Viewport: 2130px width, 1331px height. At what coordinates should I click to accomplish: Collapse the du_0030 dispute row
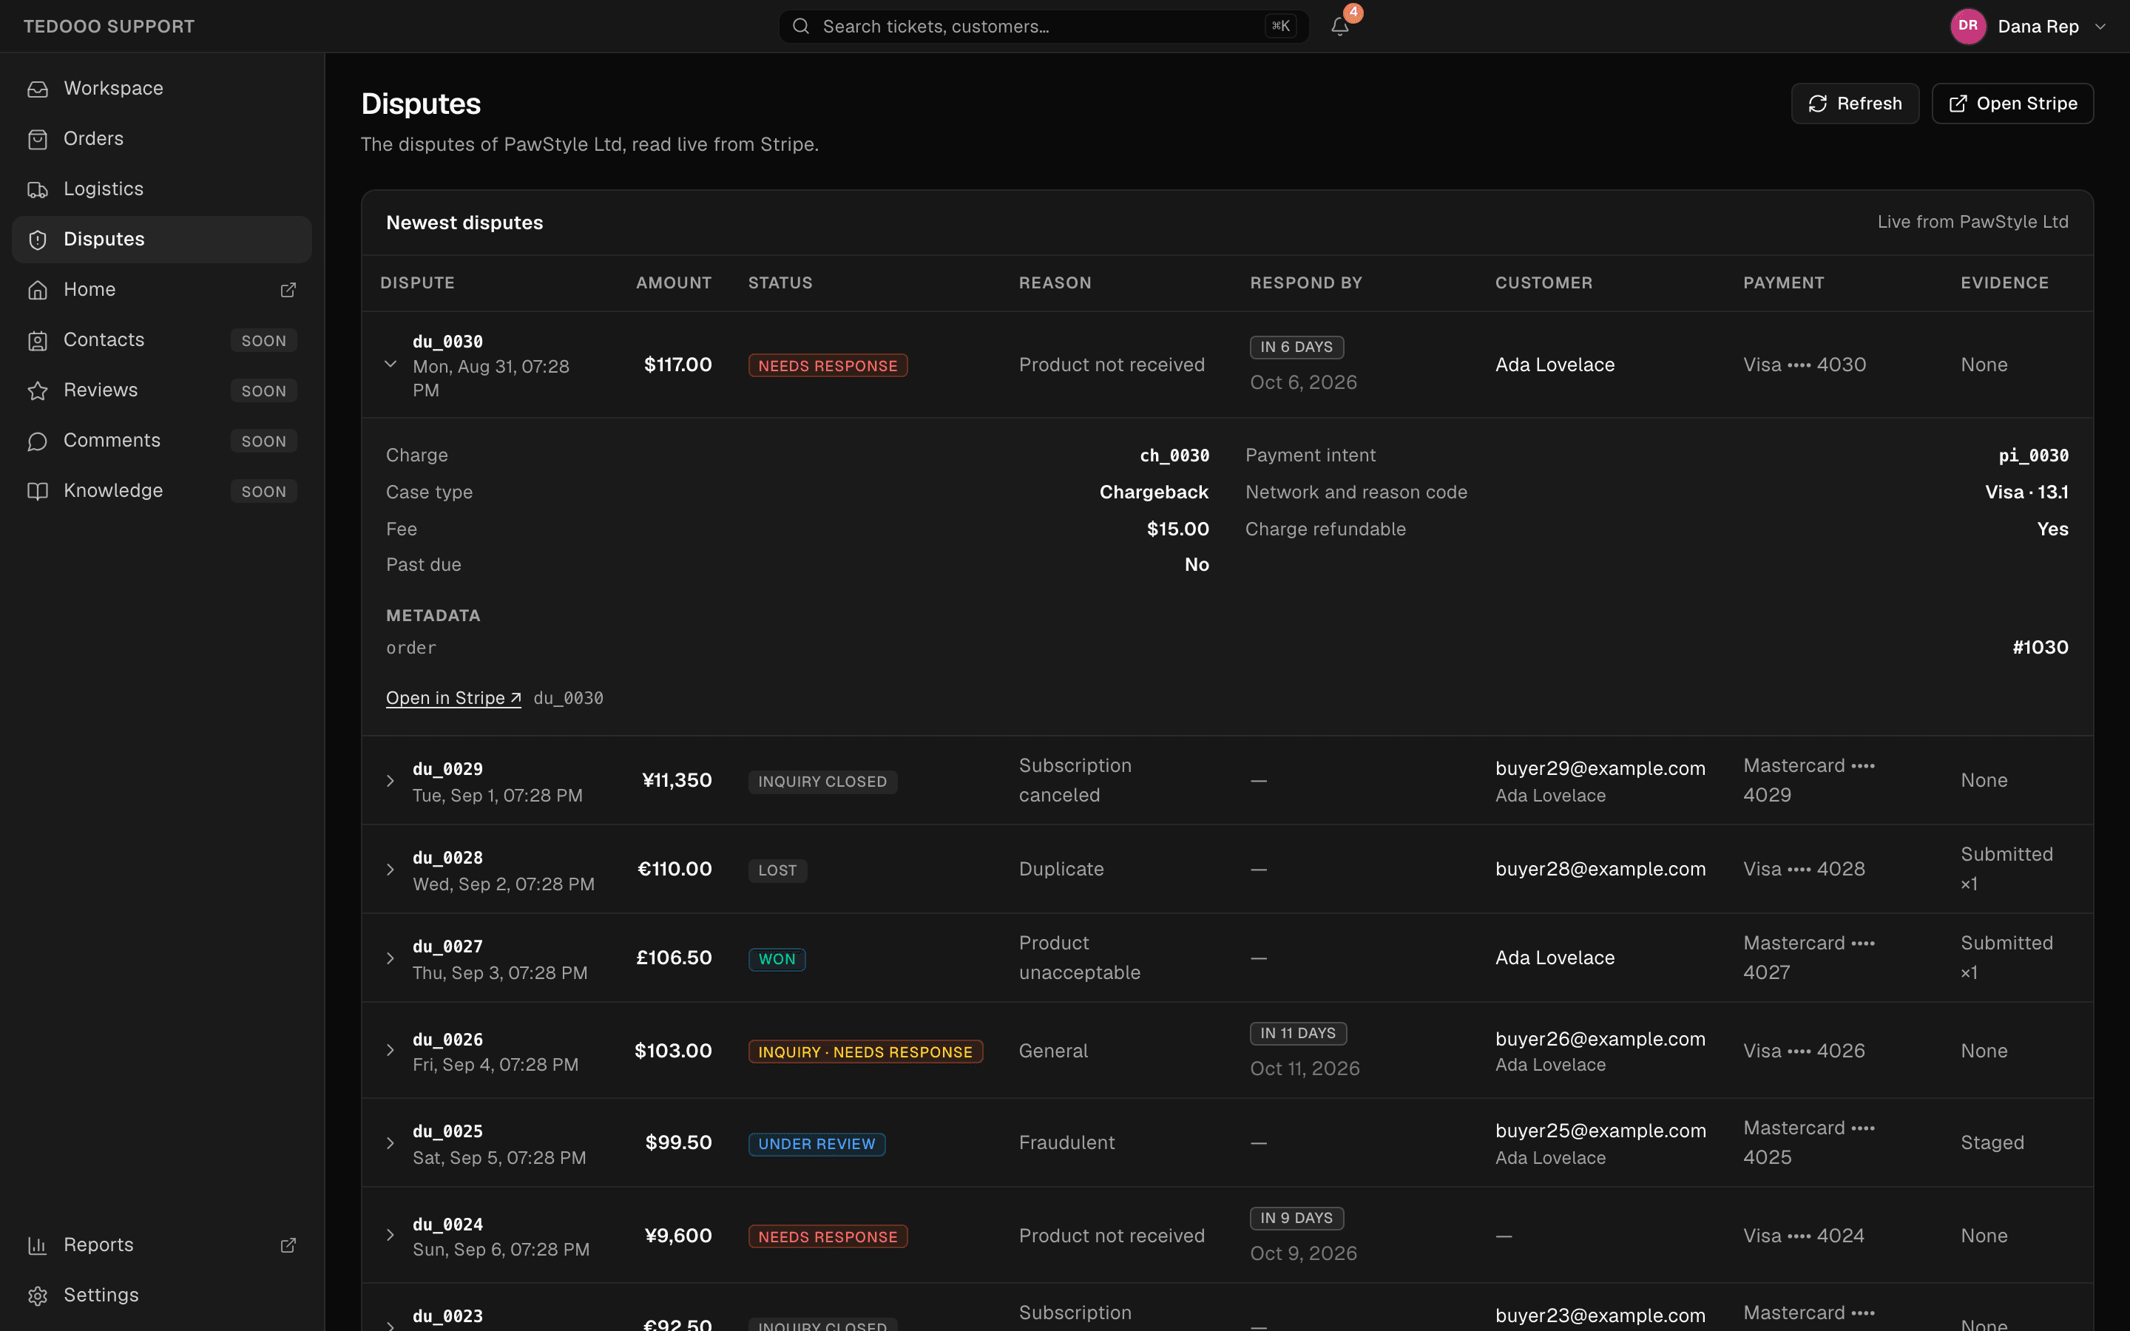click(390, 365)
